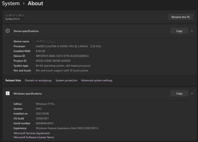Open System protection link
This screenshot has width=198, height=142.
pyautogui.click(x=66, y=80)
